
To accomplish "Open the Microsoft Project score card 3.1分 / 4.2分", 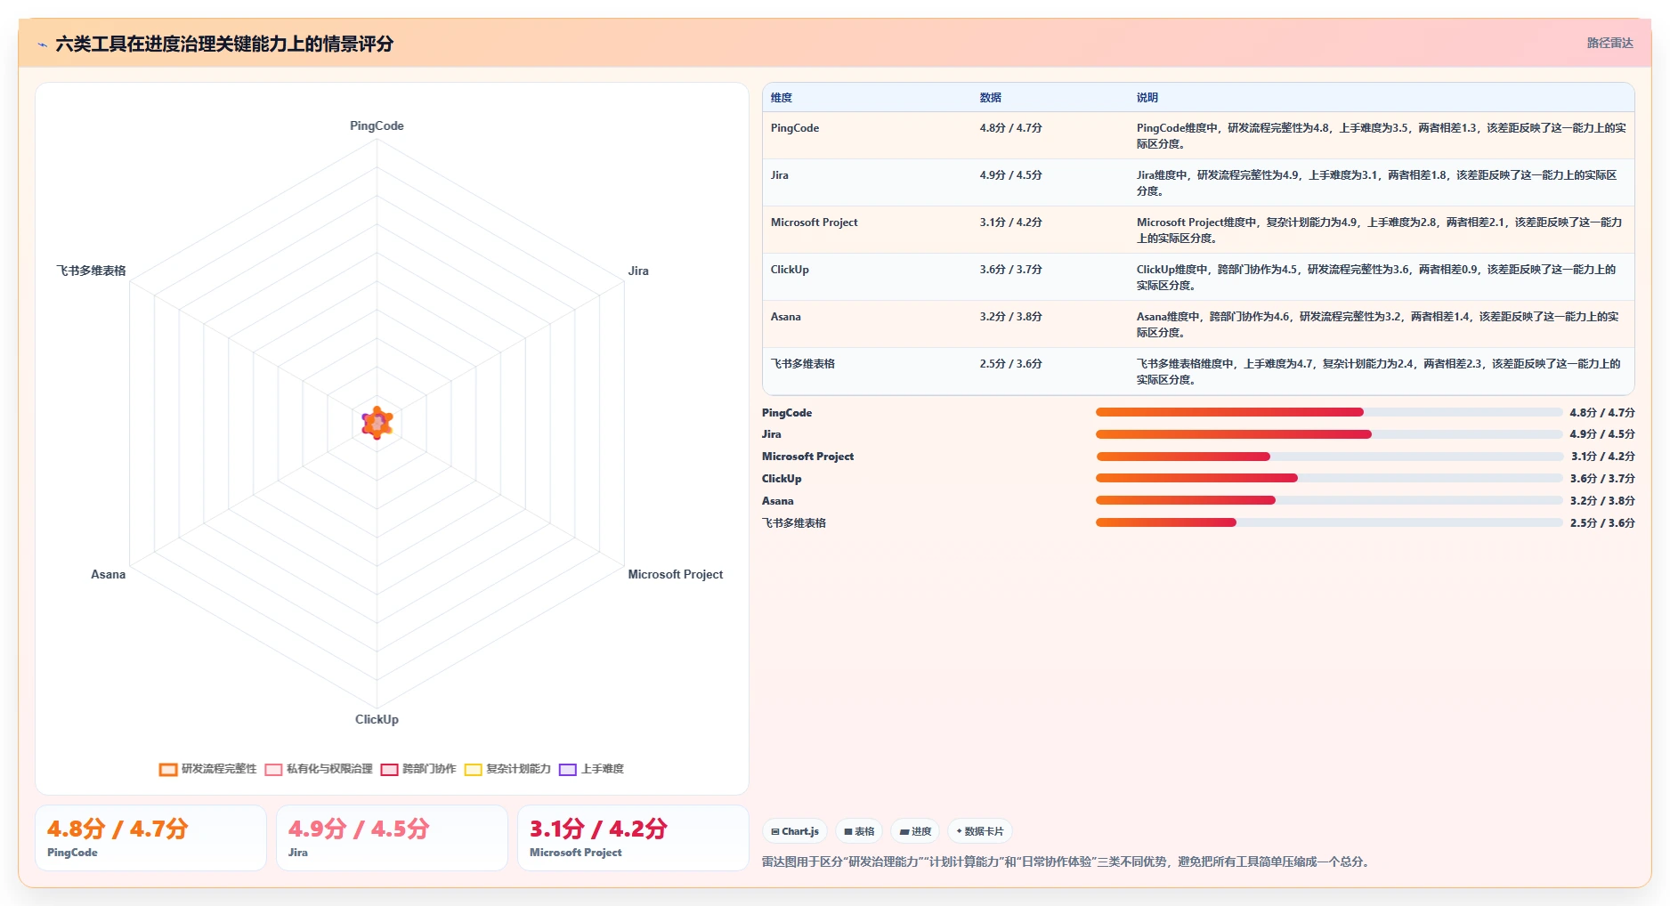I will [x=633, y=838].
